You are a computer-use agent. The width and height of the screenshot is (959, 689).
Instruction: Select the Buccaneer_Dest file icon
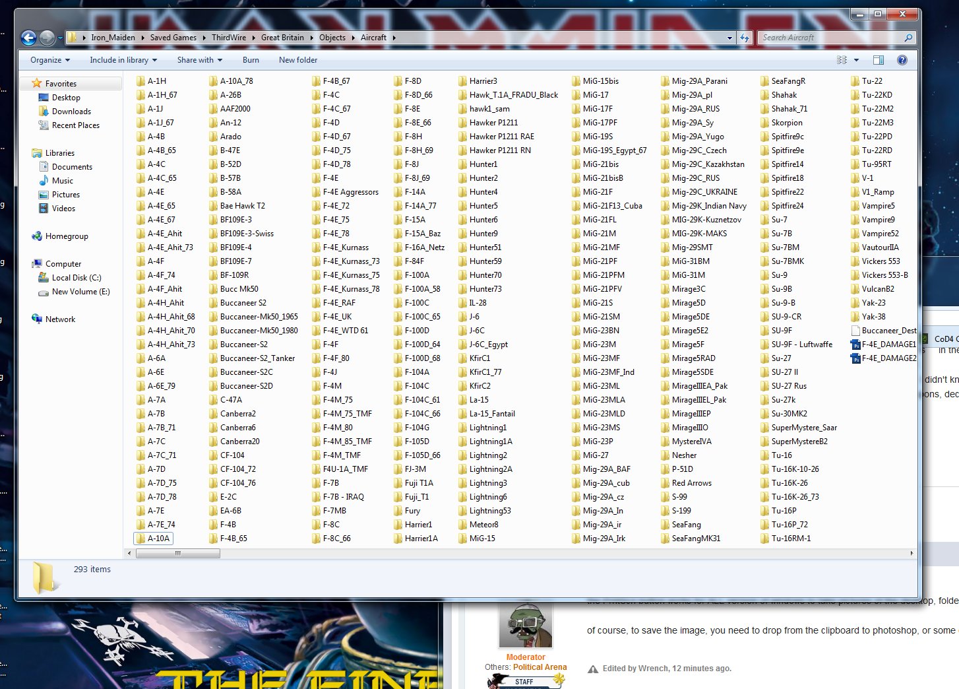[x=855, y=331]
